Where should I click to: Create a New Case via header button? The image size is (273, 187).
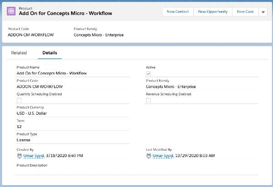(245, 12)
